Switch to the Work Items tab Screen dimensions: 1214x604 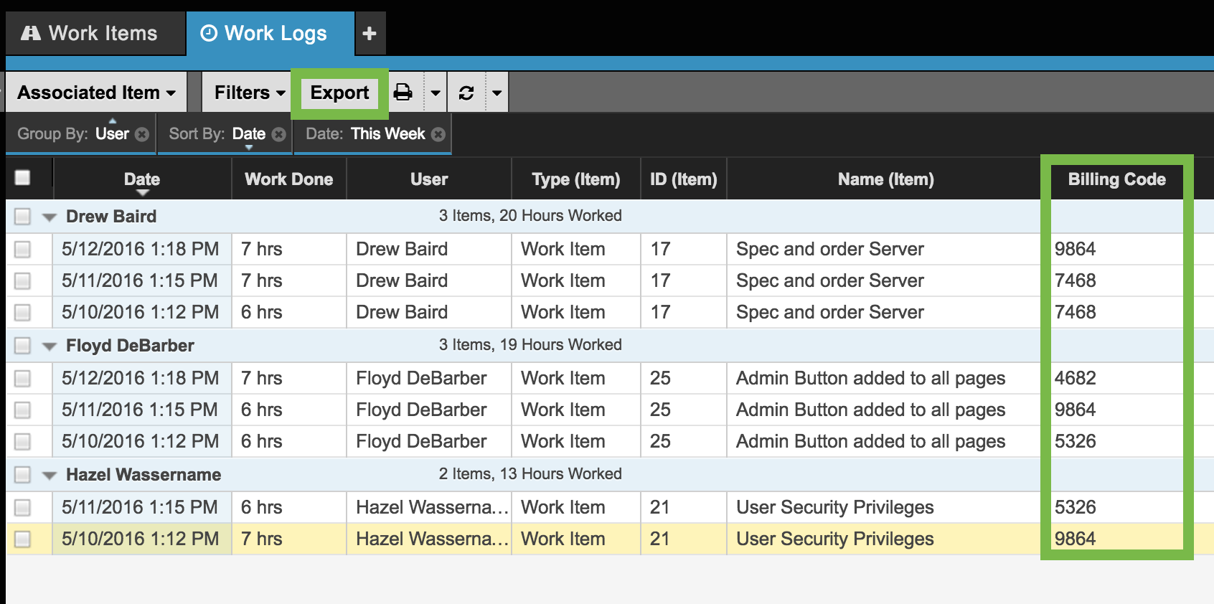tap(90, 34)
